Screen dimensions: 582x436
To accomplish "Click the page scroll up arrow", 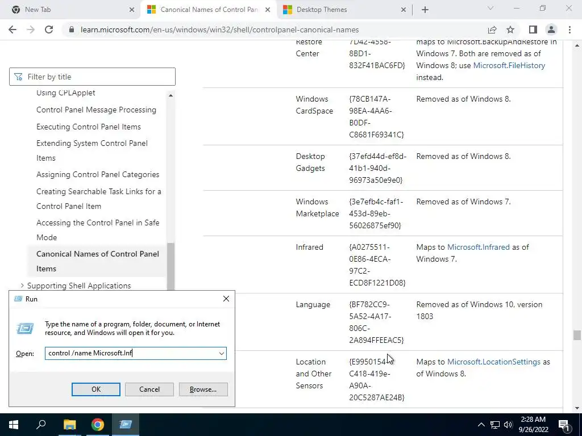I will click(577, 45).
